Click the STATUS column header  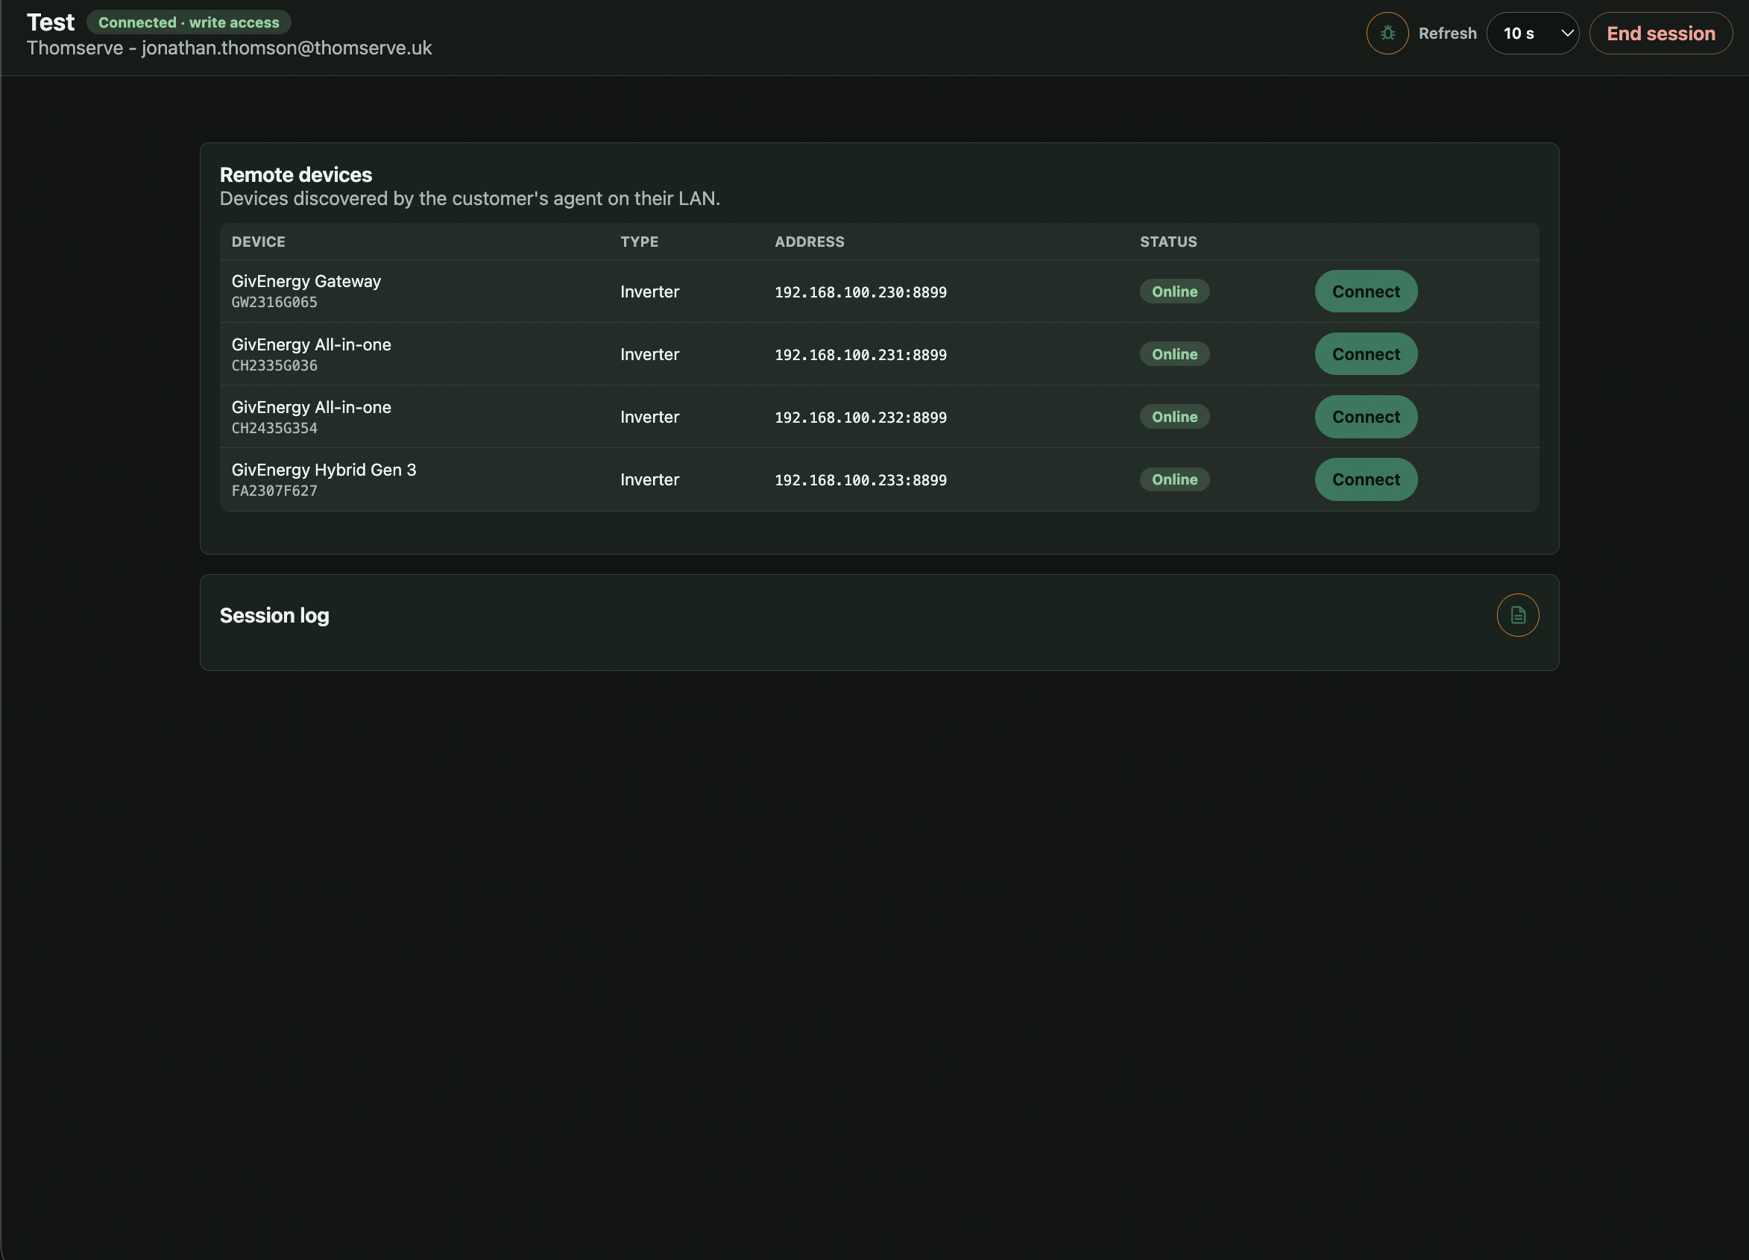1168,242
